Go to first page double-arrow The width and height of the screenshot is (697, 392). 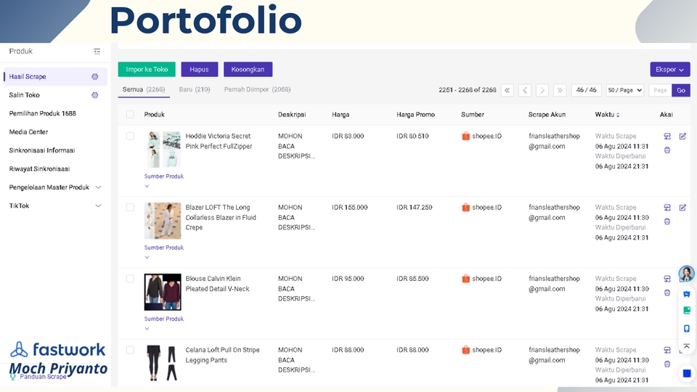pyautogui.click(x=508, y=90)
